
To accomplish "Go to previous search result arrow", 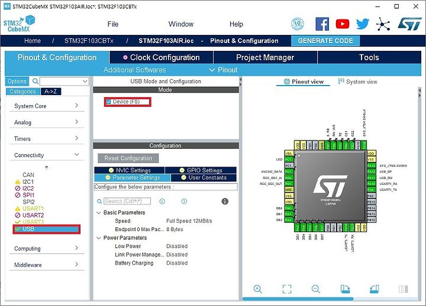I will pyautogui.click(x=162, y=201).
